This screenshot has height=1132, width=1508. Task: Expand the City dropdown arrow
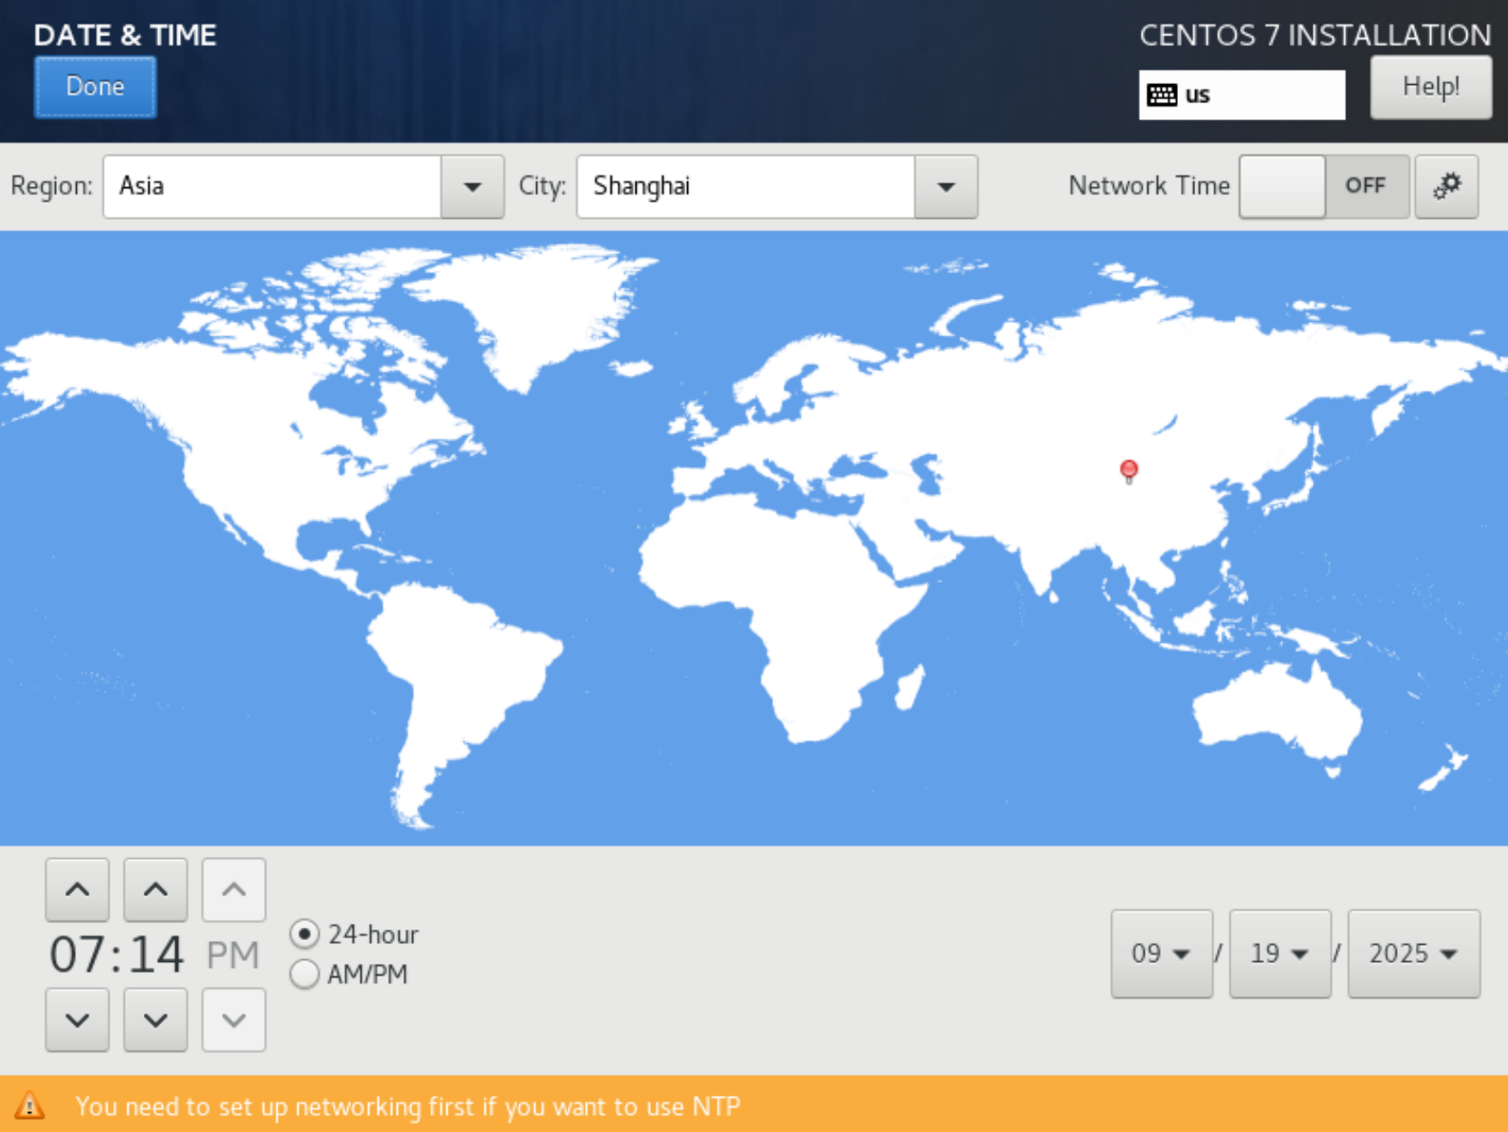click(x=946, y=187)
